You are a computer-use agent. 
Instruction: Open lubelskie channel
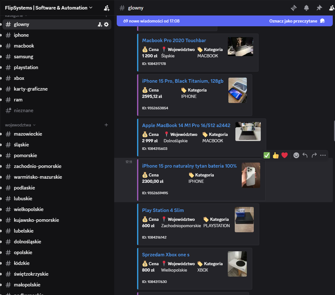pos(57,231)
